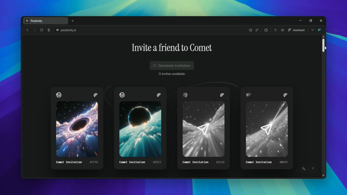347x195 pixels.
Task: Open the #1Y7G invitation black hole image
Action: click(77, 129)
